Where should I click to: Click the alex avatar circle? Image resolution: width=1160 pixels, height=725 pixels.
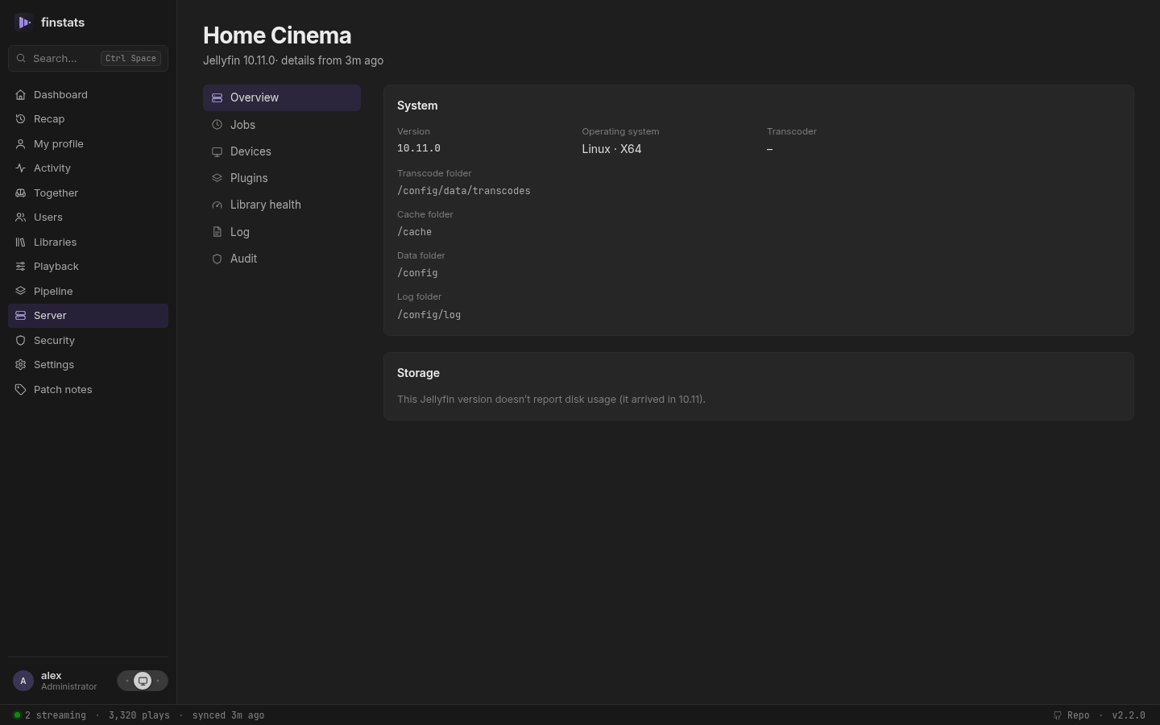click(x=23, y=681)
